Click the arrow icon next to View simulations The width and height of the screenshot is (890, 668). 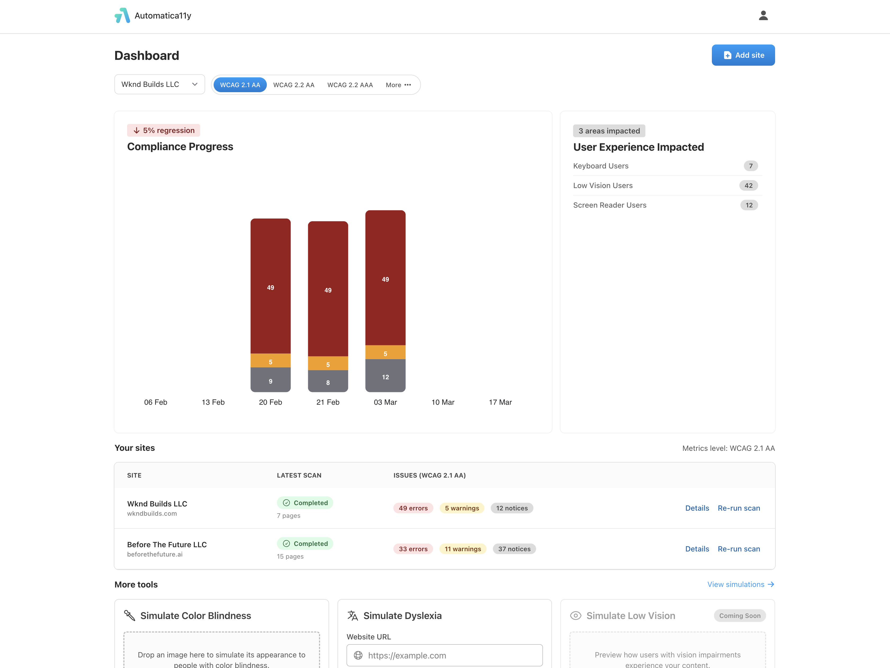[771, 584]
